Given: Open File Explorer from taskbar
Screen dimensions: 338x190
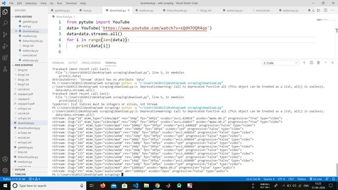Looking at the screenshot, I should coord(146,185).
